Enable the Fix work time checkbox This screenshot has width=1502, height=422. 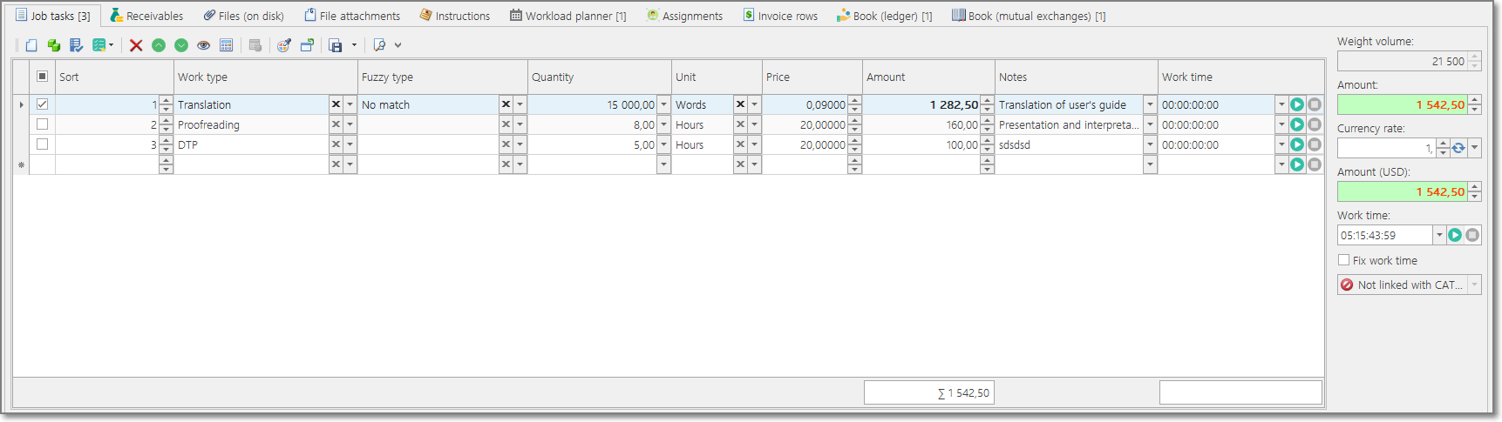(1343, 260)
